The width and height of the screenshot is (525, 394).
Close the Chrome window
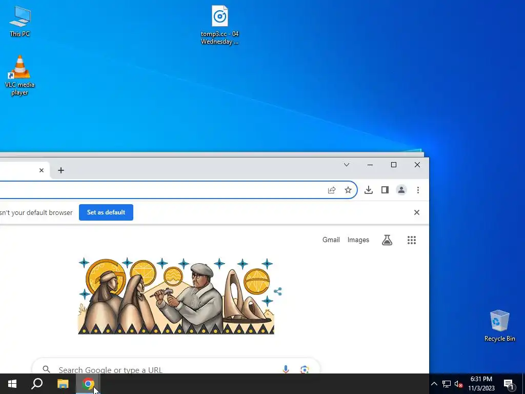tap(417, 165)
